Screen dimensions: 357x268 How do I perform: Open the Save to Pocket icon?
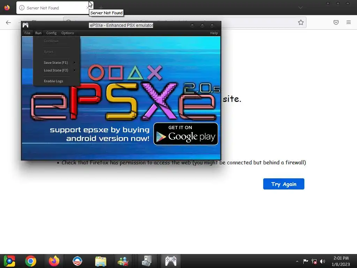[x=336, y=22]
